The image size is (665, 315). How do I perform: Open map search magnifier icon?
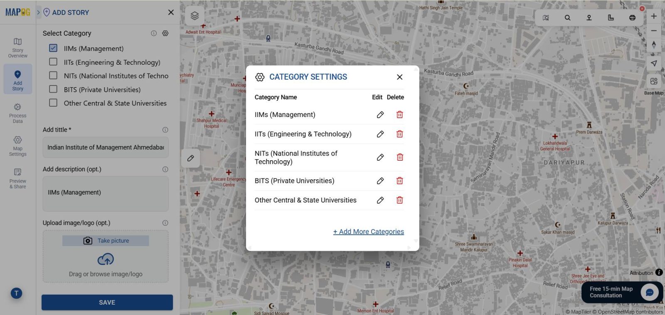click(567, 17)
